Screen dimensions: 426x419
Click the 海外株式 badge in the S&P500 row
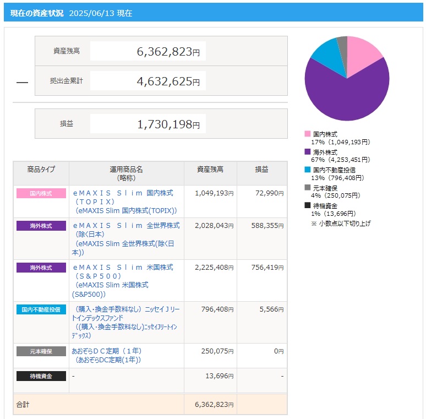click(41, 268)
